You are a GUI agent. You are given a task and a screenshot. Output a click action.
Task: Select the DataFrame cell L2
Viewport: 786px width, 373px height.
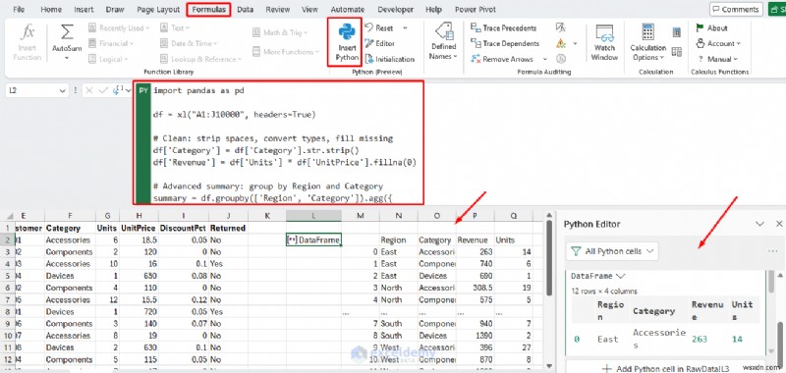(x=313, y=240)
